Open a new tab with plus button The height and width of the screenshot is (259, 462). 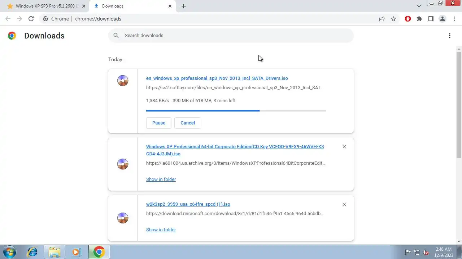pos(184,6)
